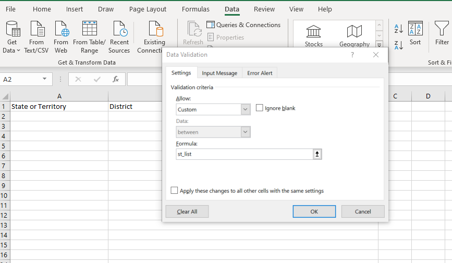452x263 pixels.
Task: Collapse dialog with Formula range selector arrow
Action: click(x=317, y=154)
